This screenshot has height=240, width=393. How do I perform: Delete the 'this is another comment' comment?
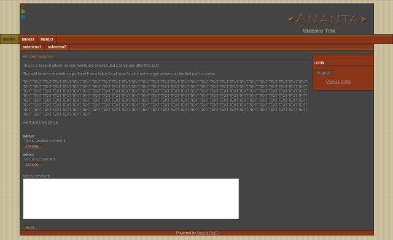[x=33, y=146]
